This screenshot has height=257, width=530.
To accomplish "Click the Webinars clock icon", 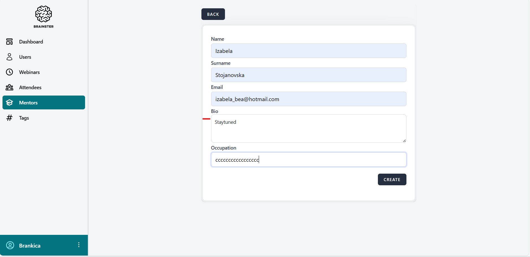I will 9,72.
